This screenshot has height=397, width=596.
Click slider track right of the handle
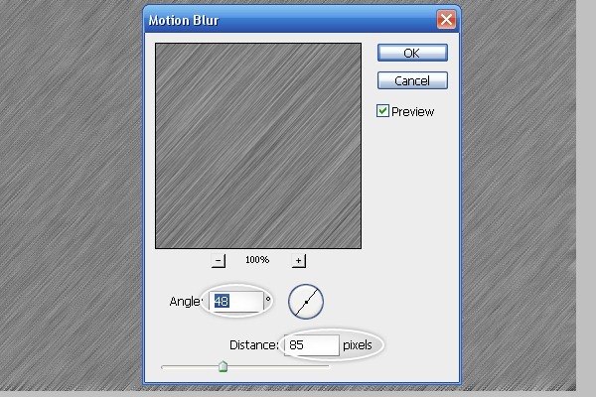click(278, 367)
